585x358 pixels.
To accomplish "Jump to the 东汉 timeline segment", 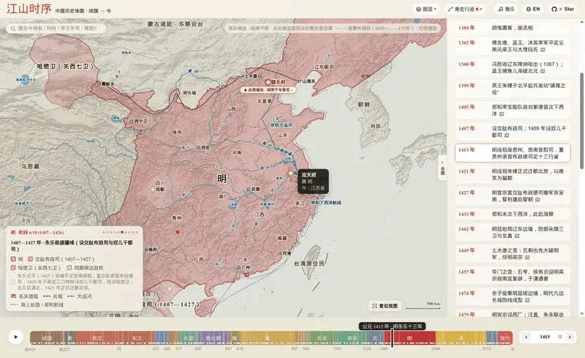I will (137, 338).
